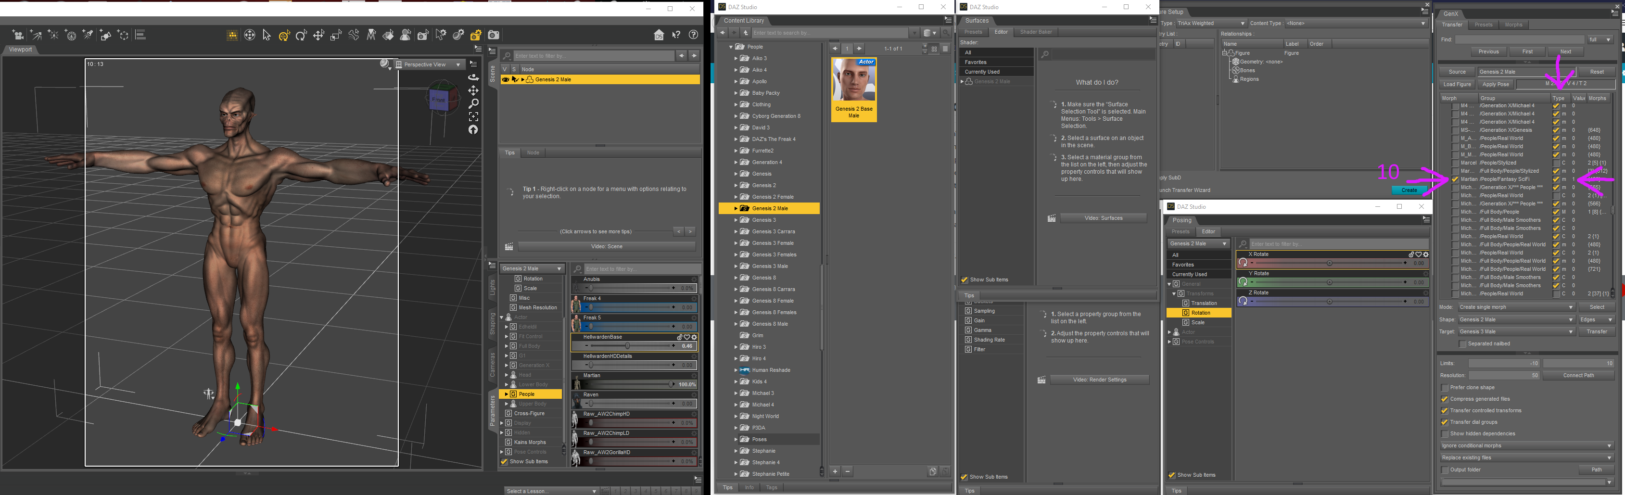The image size is (1625, 495).
Task: Click the viewport orbit camera control
Action: (x=473, y=77)
